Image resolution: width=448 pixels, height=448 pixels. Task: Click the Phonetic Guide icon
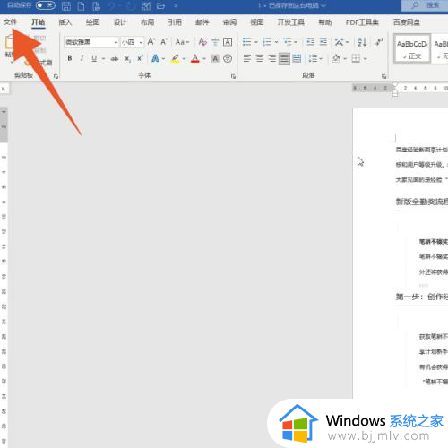coord(215,42)
